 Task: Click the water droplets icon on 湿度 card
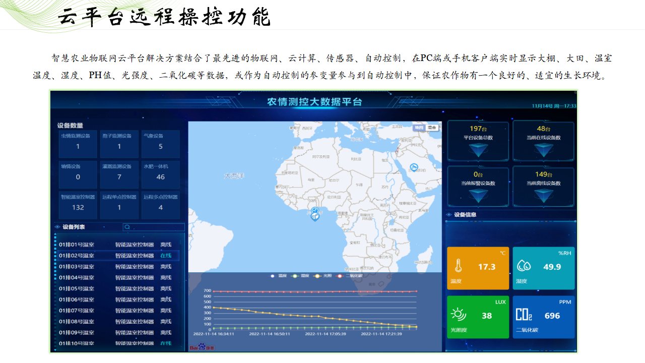click(x=525, y=266)
